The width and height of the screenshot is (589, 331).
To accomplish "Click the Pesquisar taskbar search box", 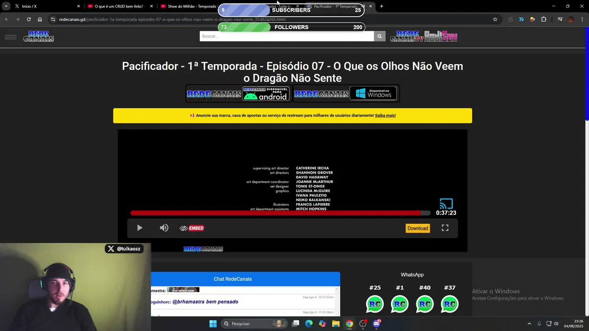I will (253, 324).
